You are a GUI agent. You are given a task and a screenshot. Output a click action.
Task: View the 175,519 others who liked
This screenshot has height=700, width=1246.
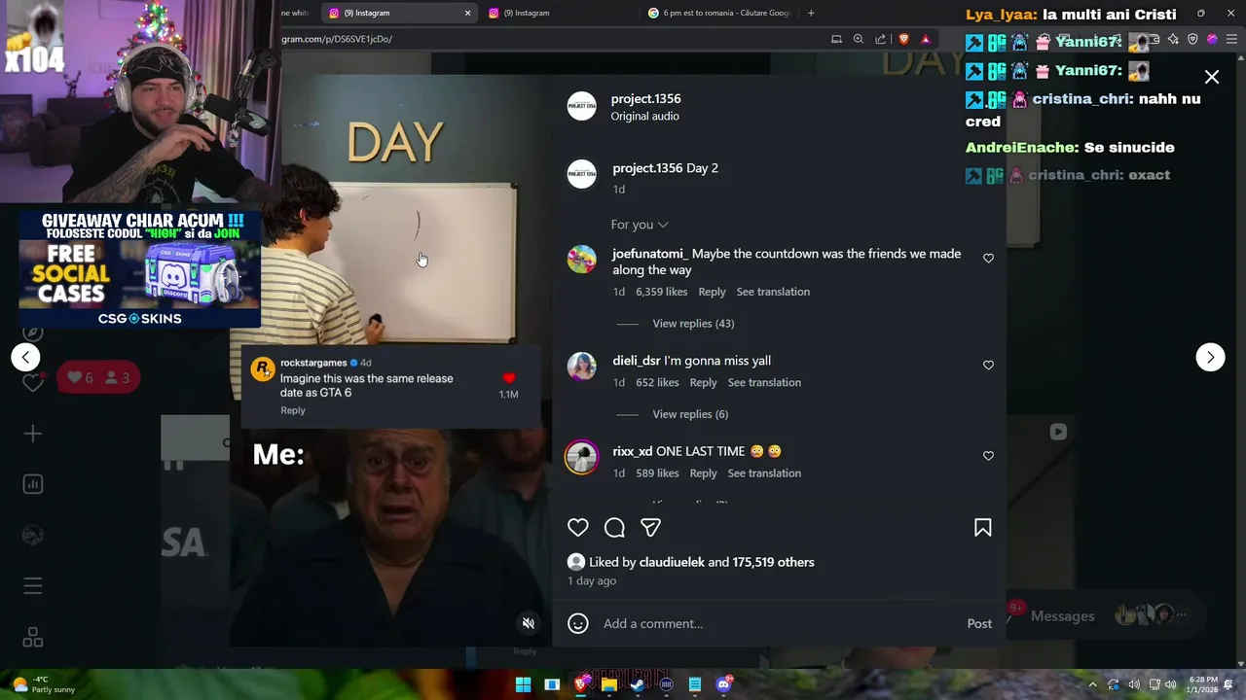[774, 562]
